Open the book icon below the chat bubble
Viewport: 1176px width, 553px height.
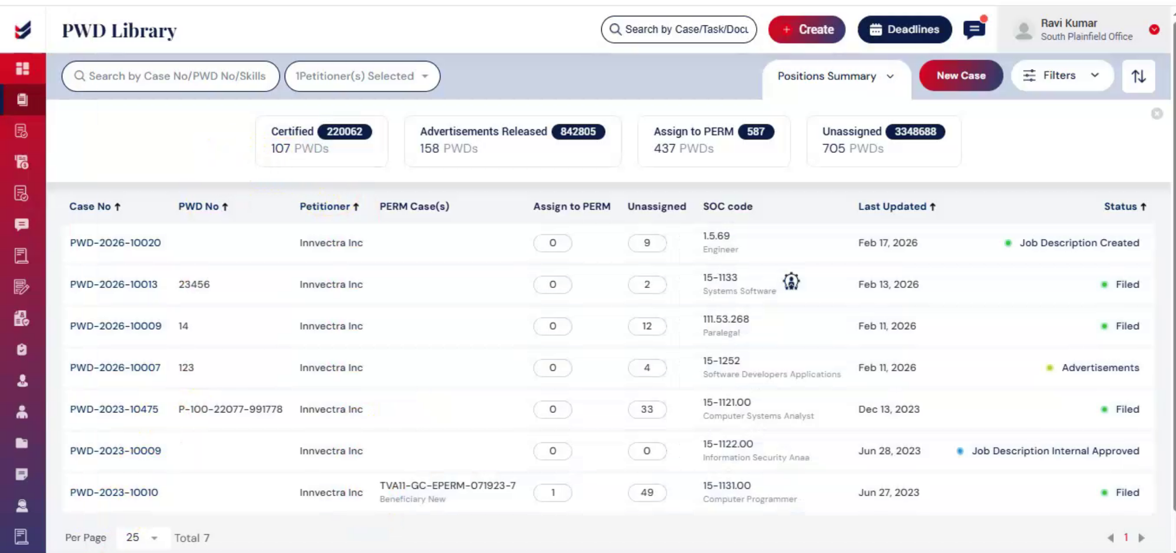[22, 256]
